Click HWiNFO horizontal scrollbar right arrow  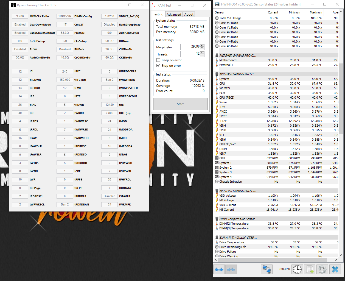coord(336,260)
